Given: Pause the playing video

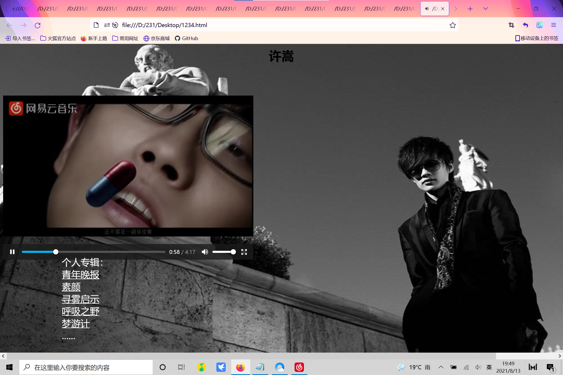Looking at the screenshot, I should pyautogui.click(x=12, y=252).
